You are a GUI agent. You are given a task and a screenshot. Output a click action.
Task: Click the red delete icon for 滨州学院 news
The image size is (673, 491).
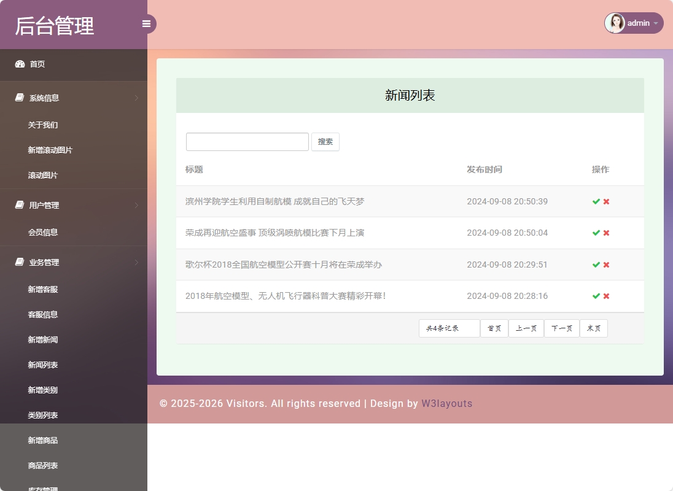point(606,201)
